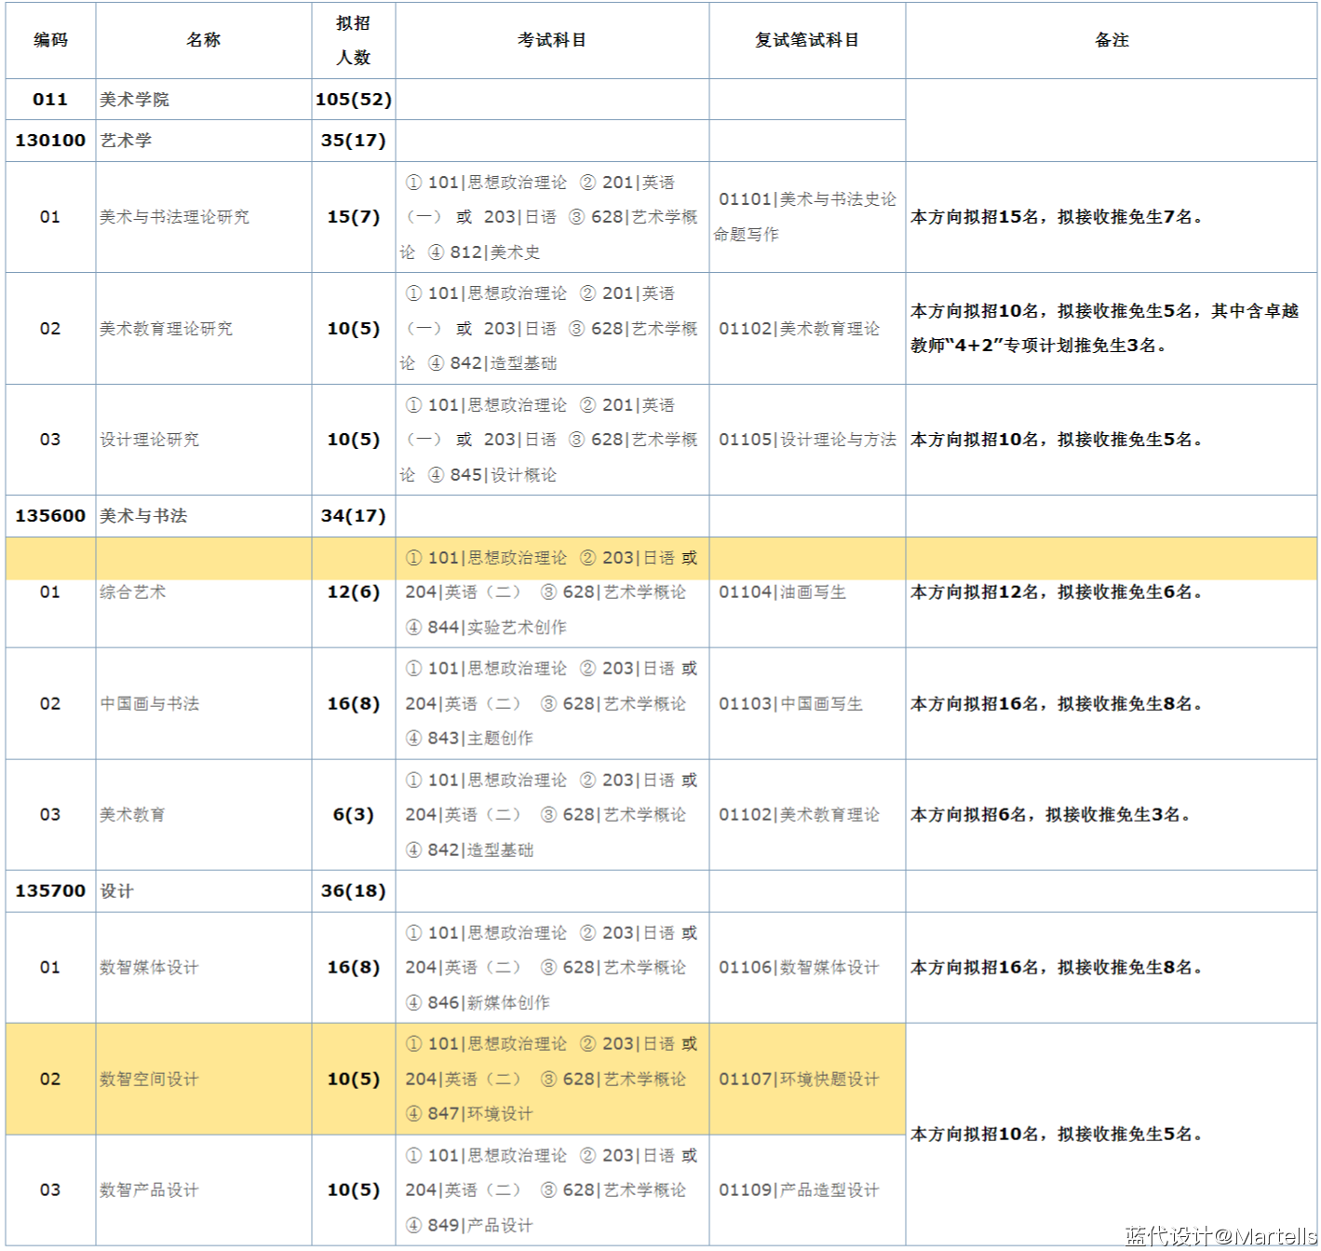This screenshot has height=1251, width=1321.
Task: Select the 135600 code cell
Action: point(50,516)
